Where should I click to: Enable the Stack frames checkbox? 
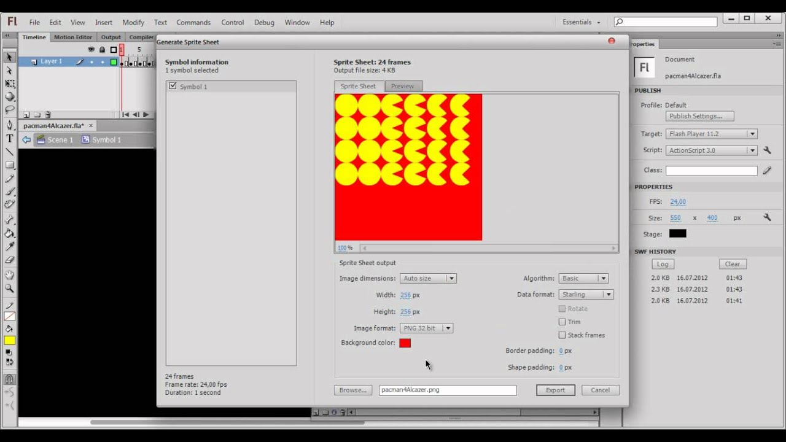[x=562, y=335]
